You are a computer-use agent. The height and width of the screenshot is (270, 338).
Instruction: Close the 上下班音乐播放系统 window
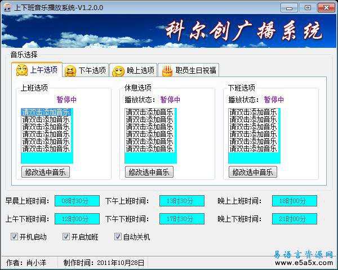pyautogui.click(x=326, y=8)
